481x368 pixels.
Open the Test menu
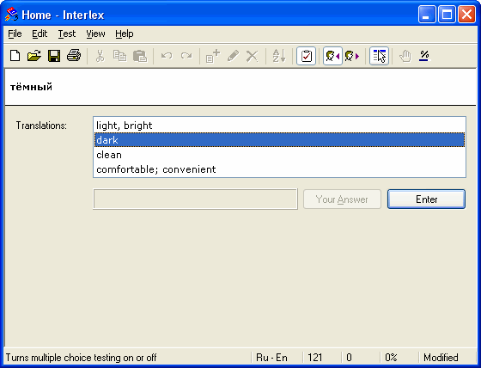pyautogui.click(x=67, y=34)
